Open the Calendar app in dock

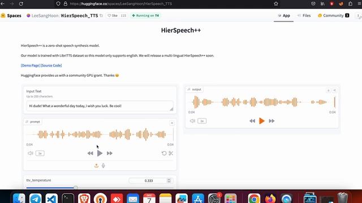coord(149,198)
